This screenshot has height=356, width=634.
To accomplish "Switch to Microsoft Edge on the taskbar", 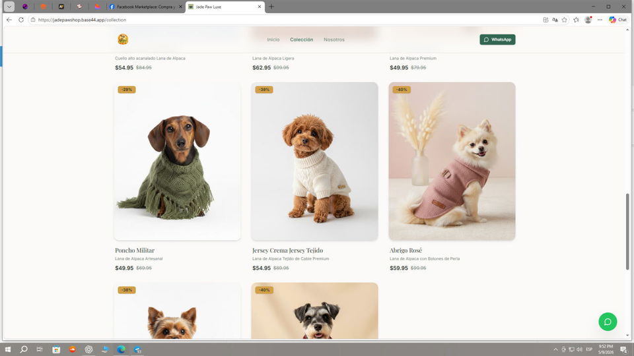I will click(121, 349).
